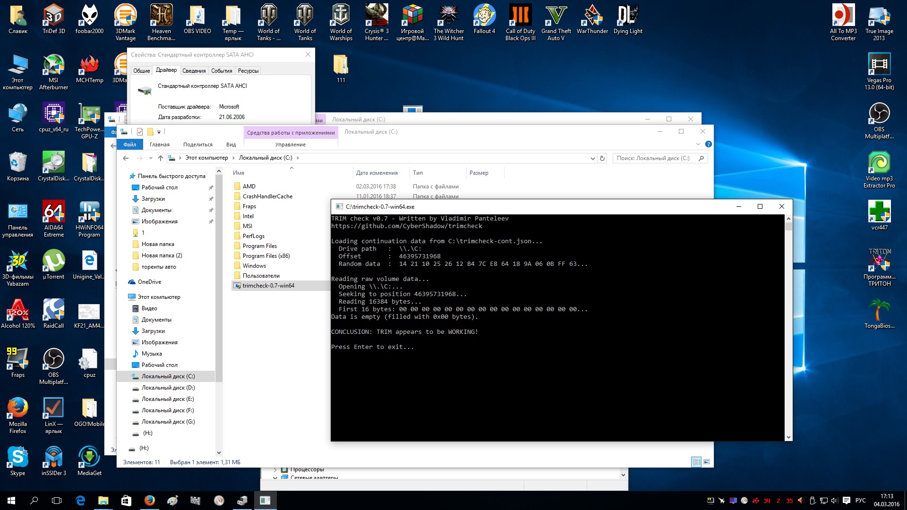The width and height of the screenshot is (907, 510).
Task: Open recent locations dropdown arrow
Action: (x=151, y=158)
